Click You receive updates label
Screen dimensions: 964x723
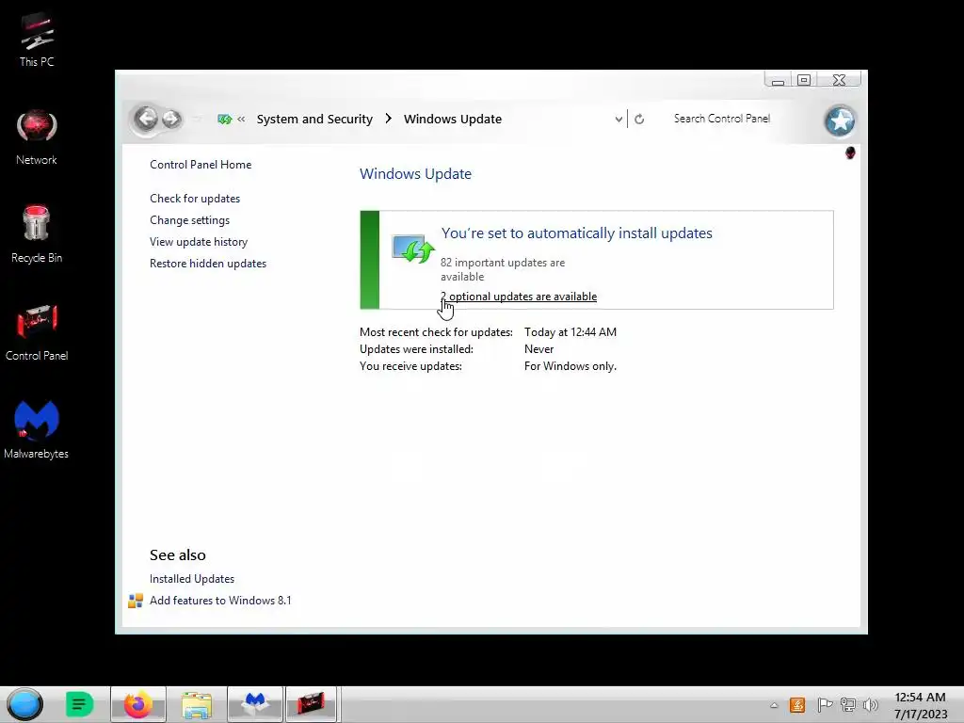[x=410, y=366]
